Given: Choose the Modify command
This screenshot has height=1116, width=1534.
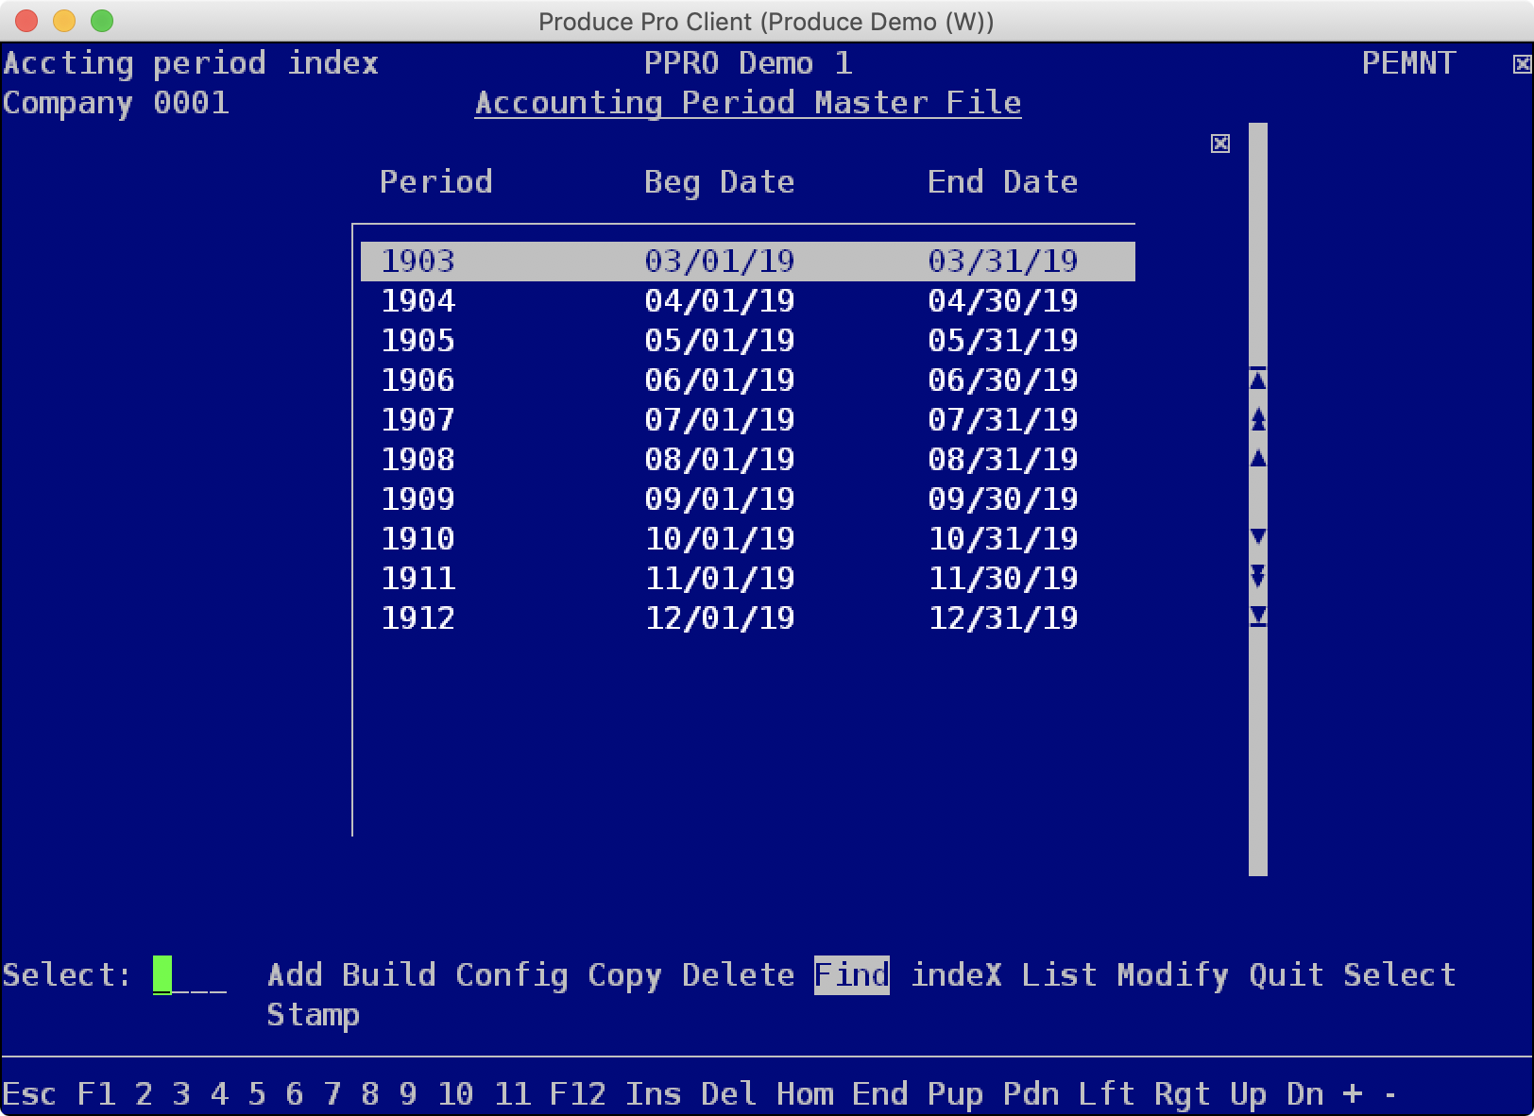Looking at the screenshot, I should click(1173, 974).
